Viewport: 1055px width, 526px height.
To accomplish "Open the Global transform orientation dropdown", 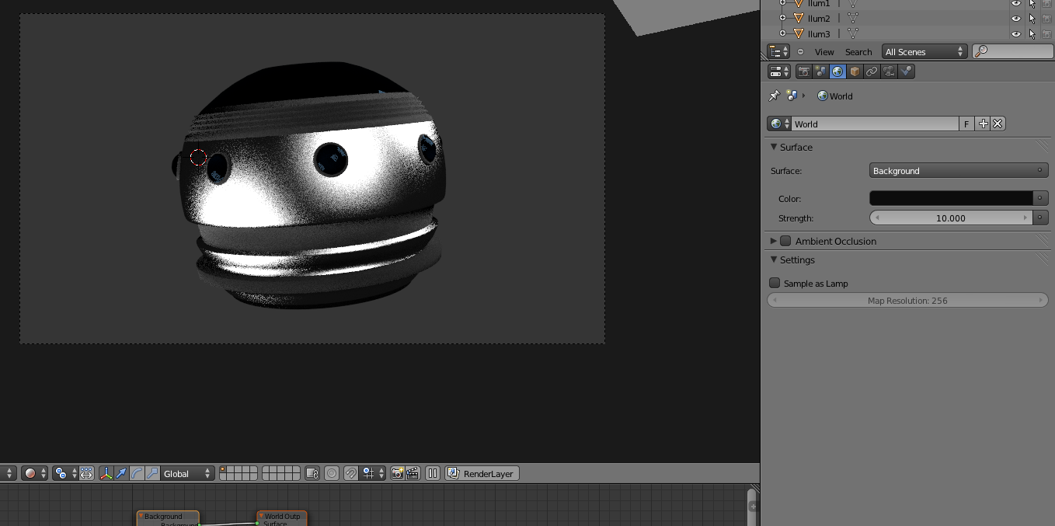I will coord(187,473).
